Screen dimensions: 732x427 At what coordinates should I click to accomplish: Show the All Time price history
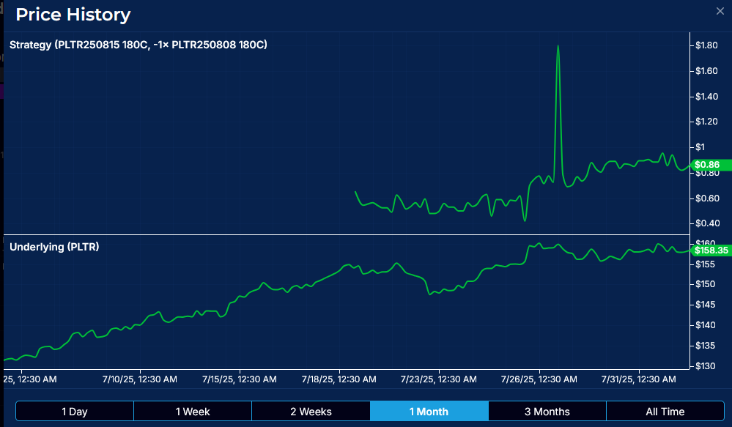click(x=665, y=412)
